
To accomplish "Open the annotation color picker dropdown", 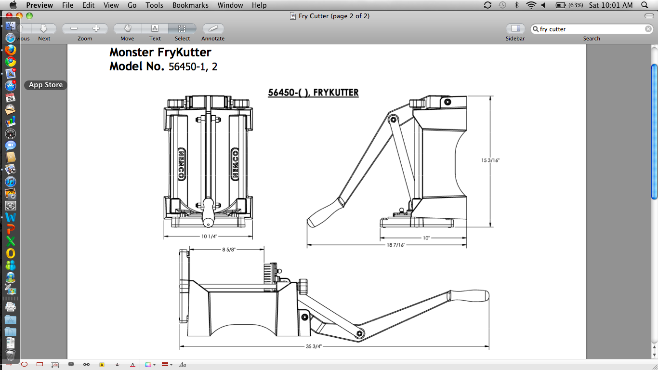I will [151, 365].
